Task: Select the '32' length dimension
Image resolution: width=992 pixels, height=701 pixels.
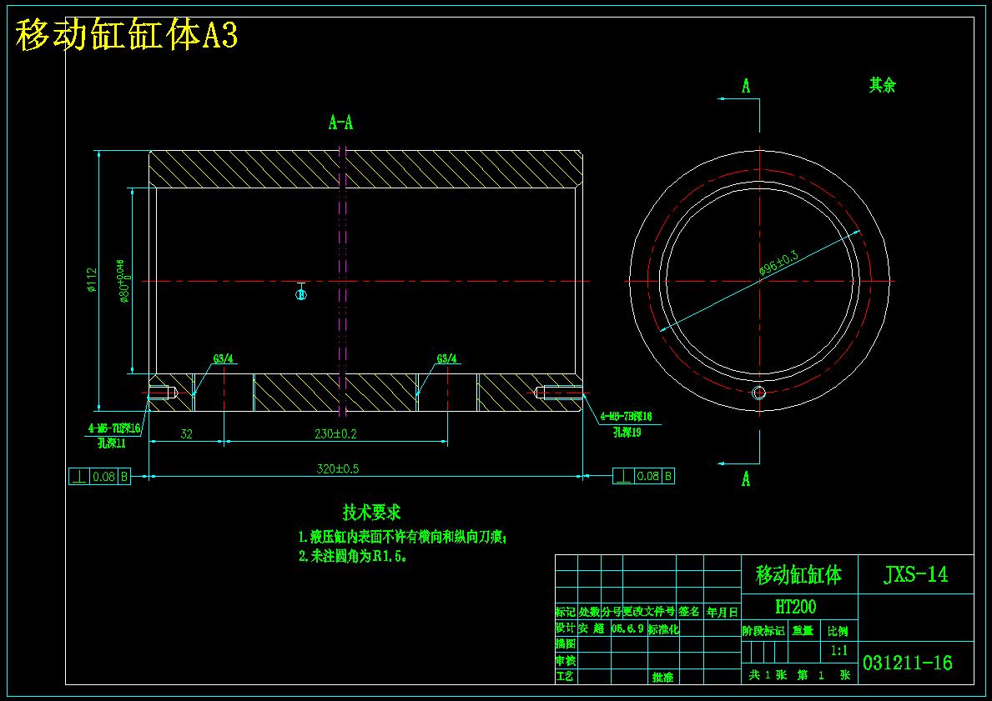Action: 186,434
